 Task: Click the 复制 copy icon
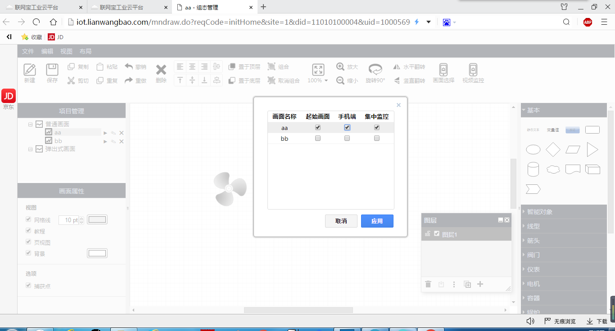pos(71,67)
